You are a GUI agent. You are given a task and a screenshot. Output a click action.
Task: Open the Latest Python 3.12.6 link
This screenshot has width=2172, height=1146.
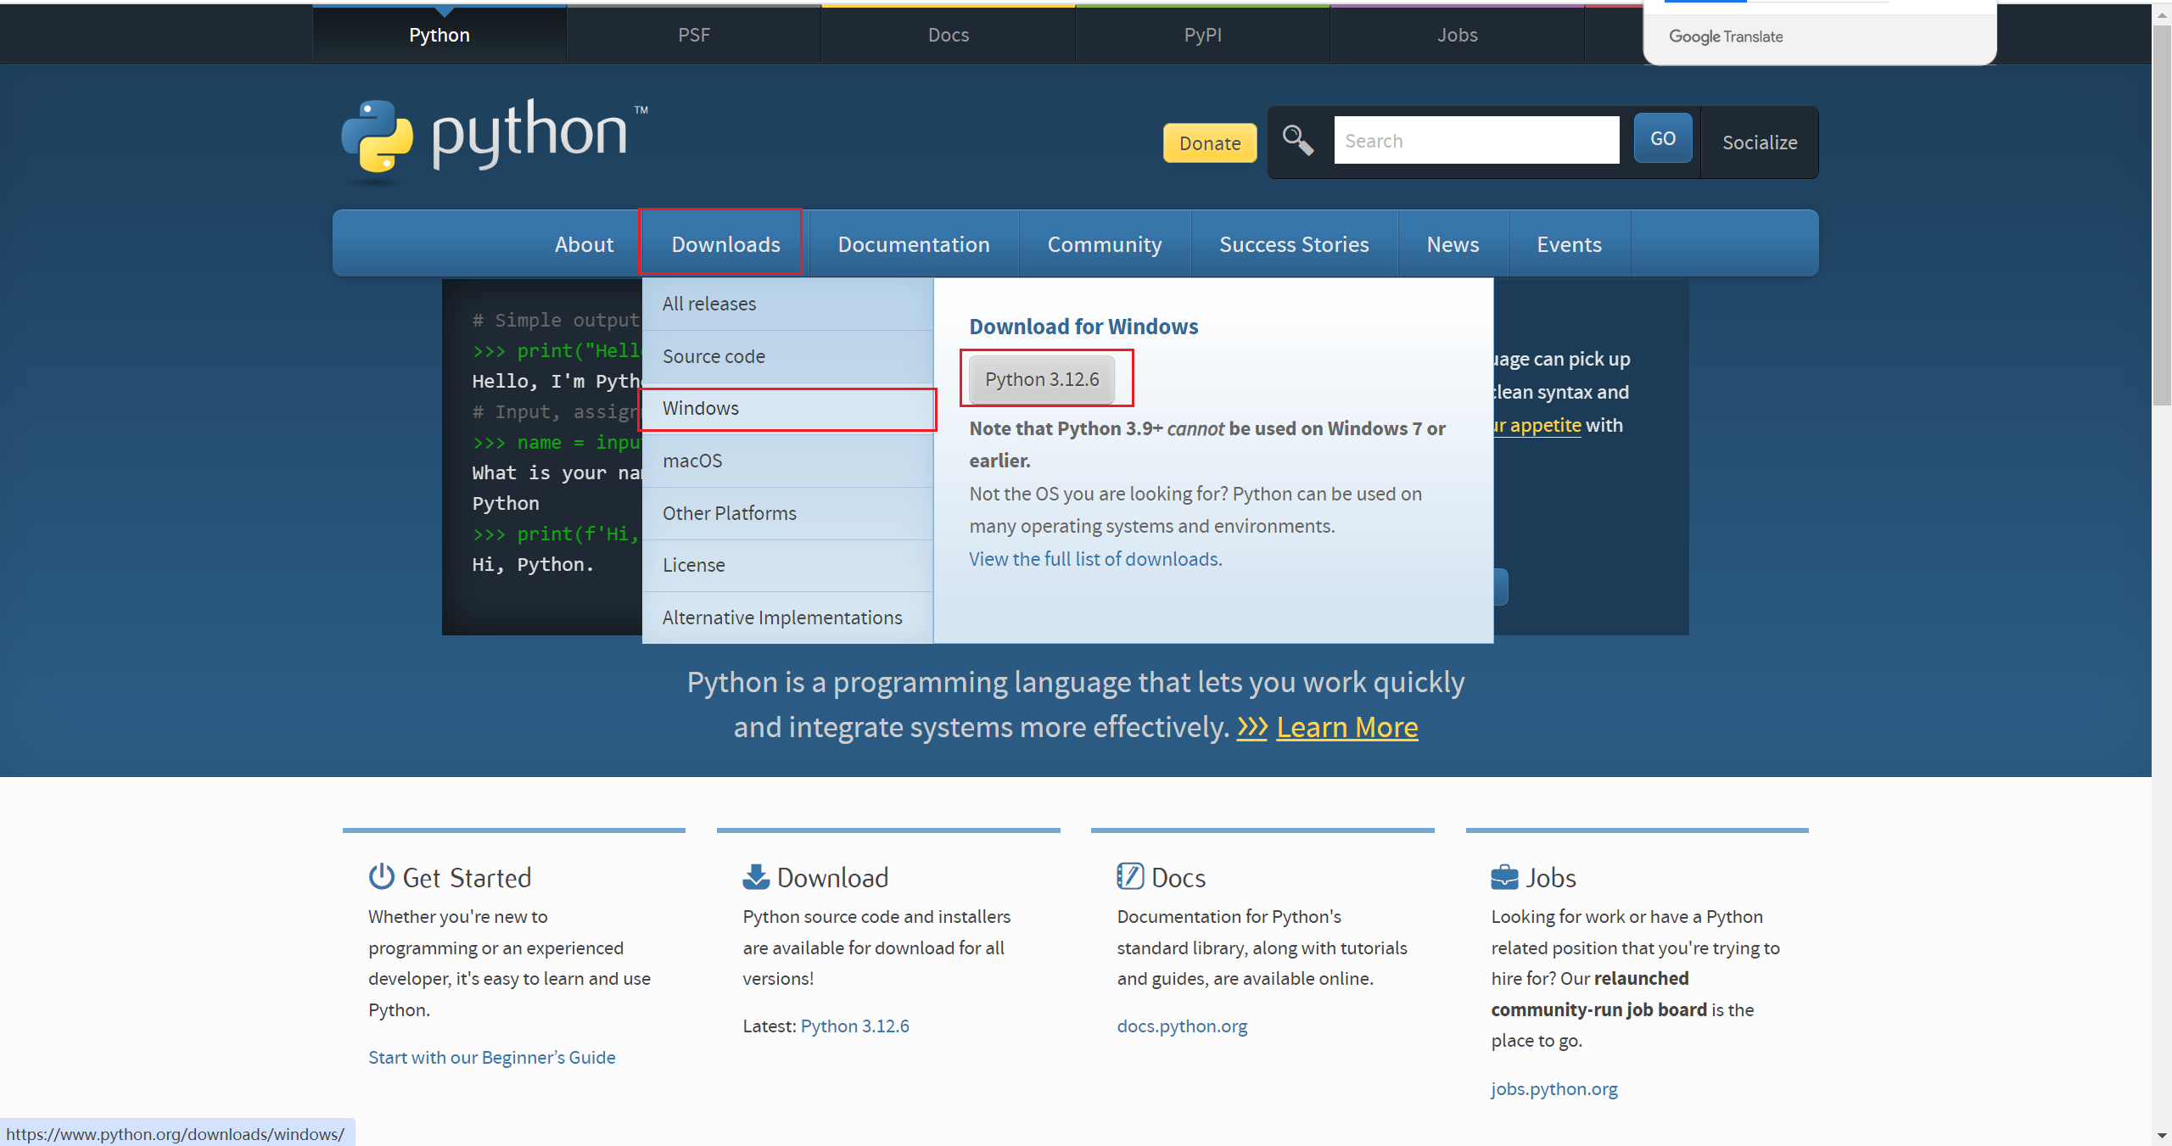(855, 1026)
